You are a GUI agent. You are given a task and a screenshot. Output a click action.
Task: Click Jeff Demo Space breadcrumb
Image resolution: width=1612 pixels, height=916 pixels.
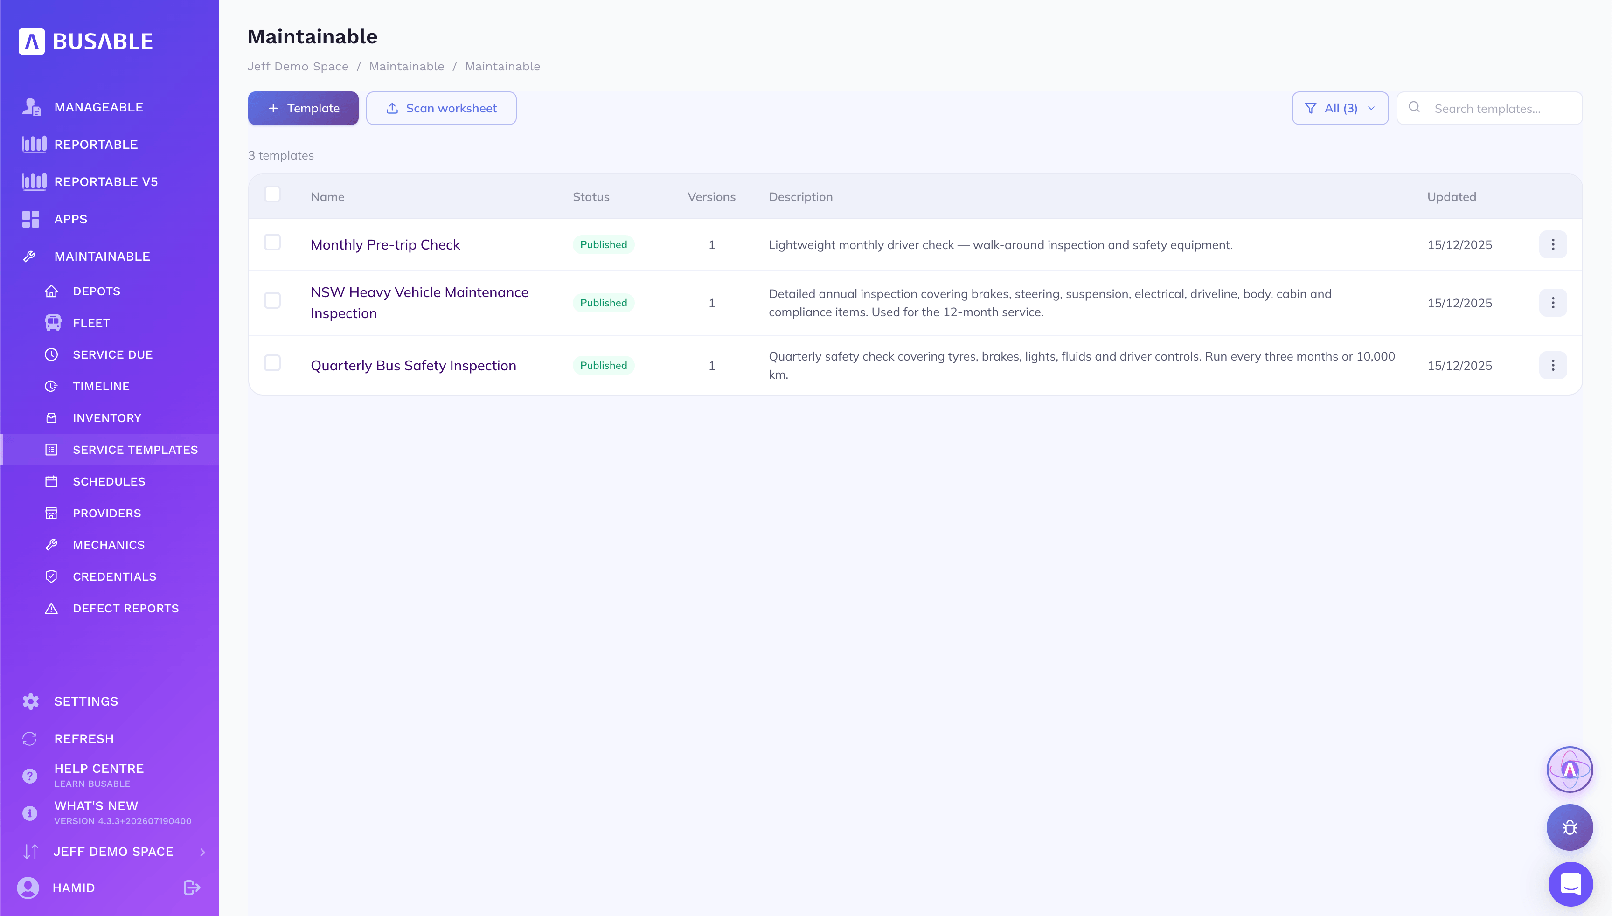(298, 67)
